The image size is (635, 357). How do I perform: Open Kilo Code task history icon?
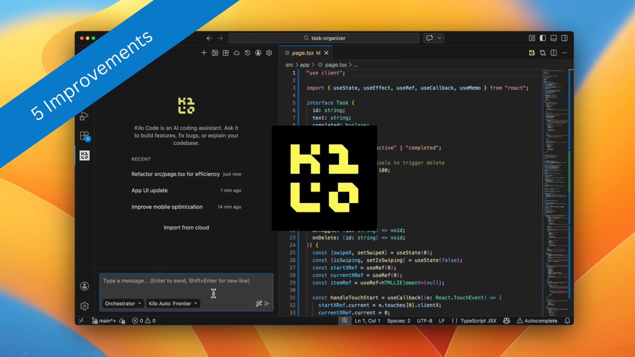pos(248,53)
